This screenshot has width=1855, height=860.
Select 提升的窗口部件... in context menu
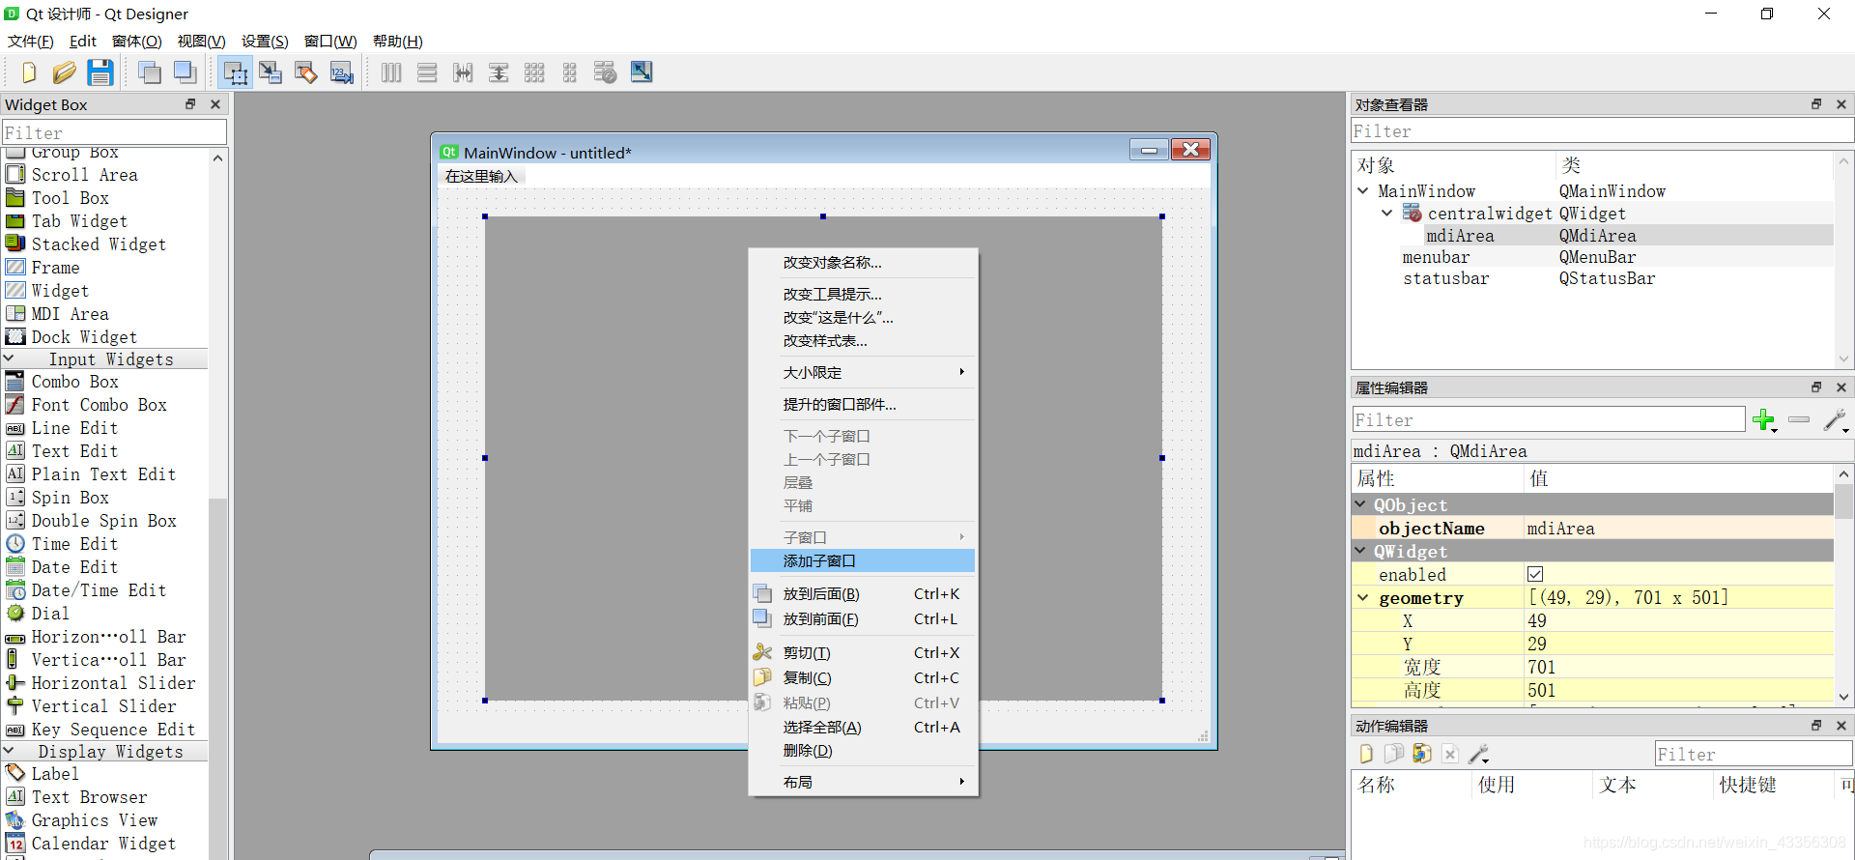tap(863, 404)
